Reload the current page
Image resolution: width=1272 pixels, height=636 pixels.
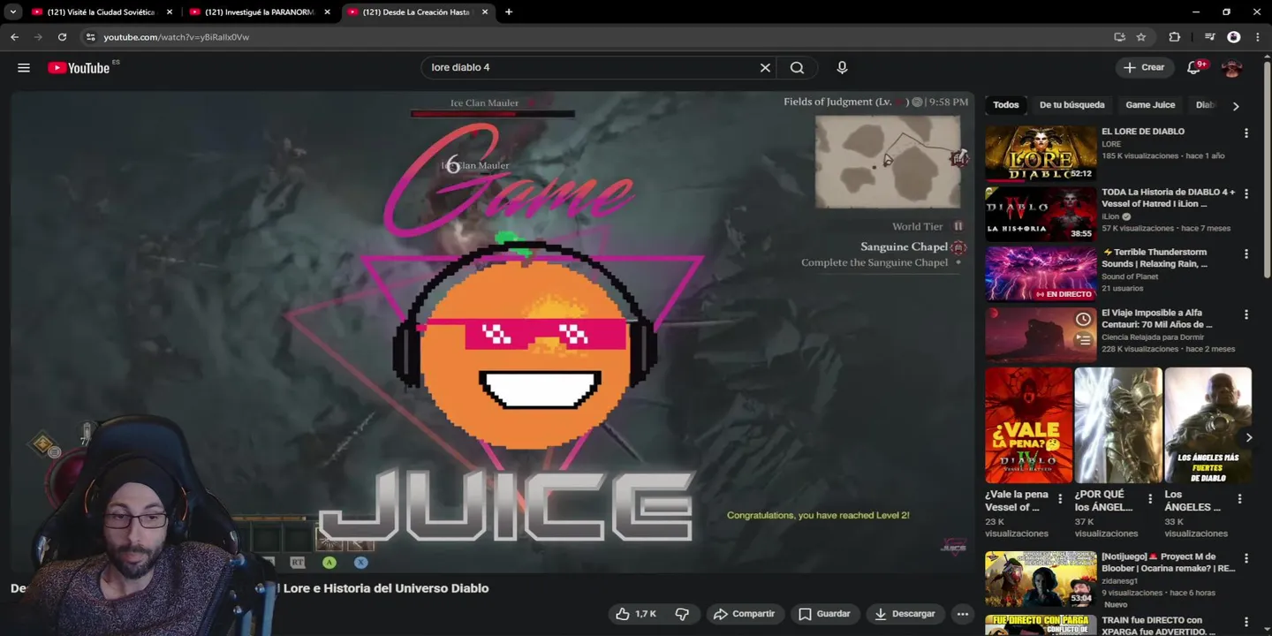coord(62,37)
